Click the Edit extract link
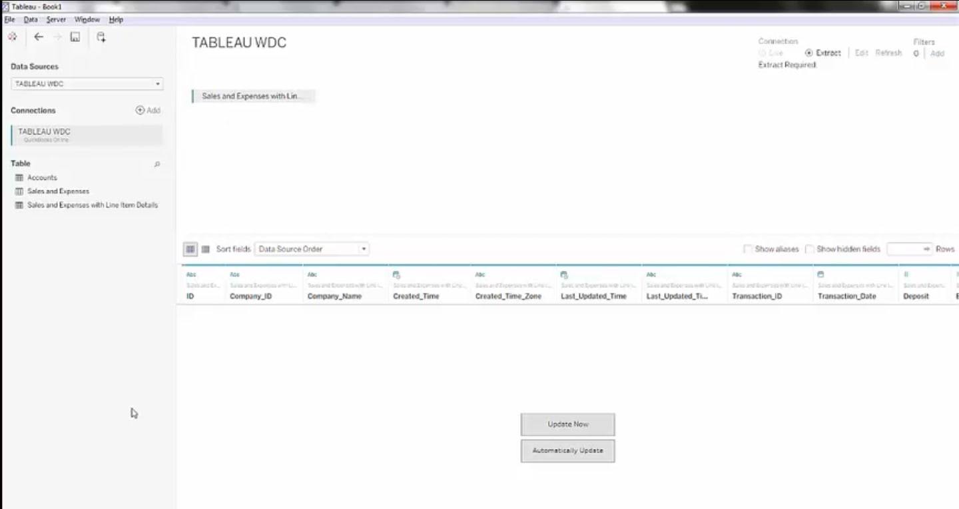Image resolution: width=959 pixels, height=509 pixels. tap(861, 53)
